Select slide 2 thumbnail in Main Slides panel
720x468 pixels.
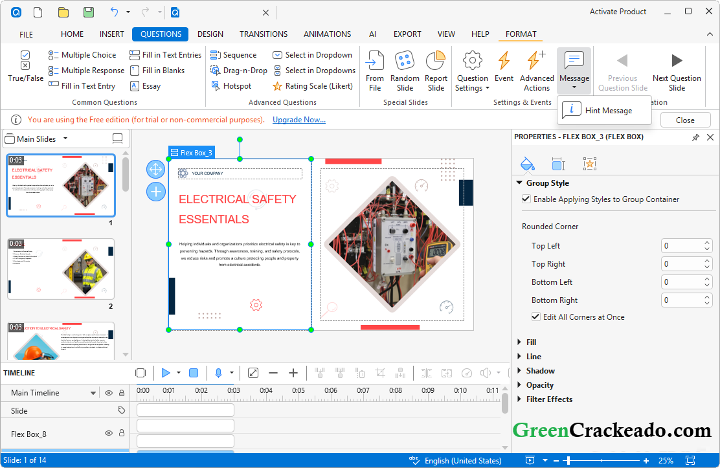click(x=60, y=269)
